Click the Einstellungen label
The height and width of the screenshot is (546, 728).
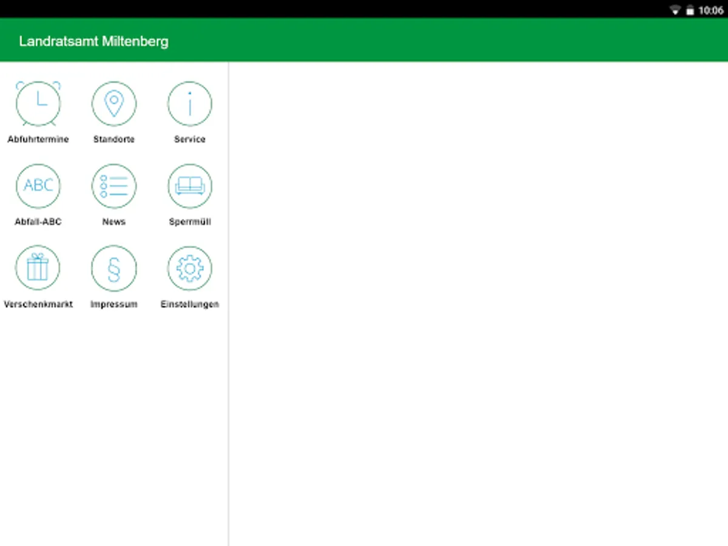pyautogui.click(x=190, y=305)
